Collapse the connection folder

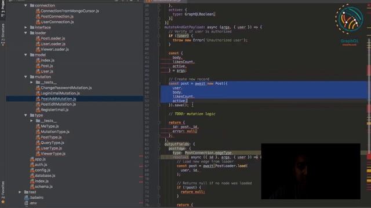pyautogui.click(x=26, y=5)
